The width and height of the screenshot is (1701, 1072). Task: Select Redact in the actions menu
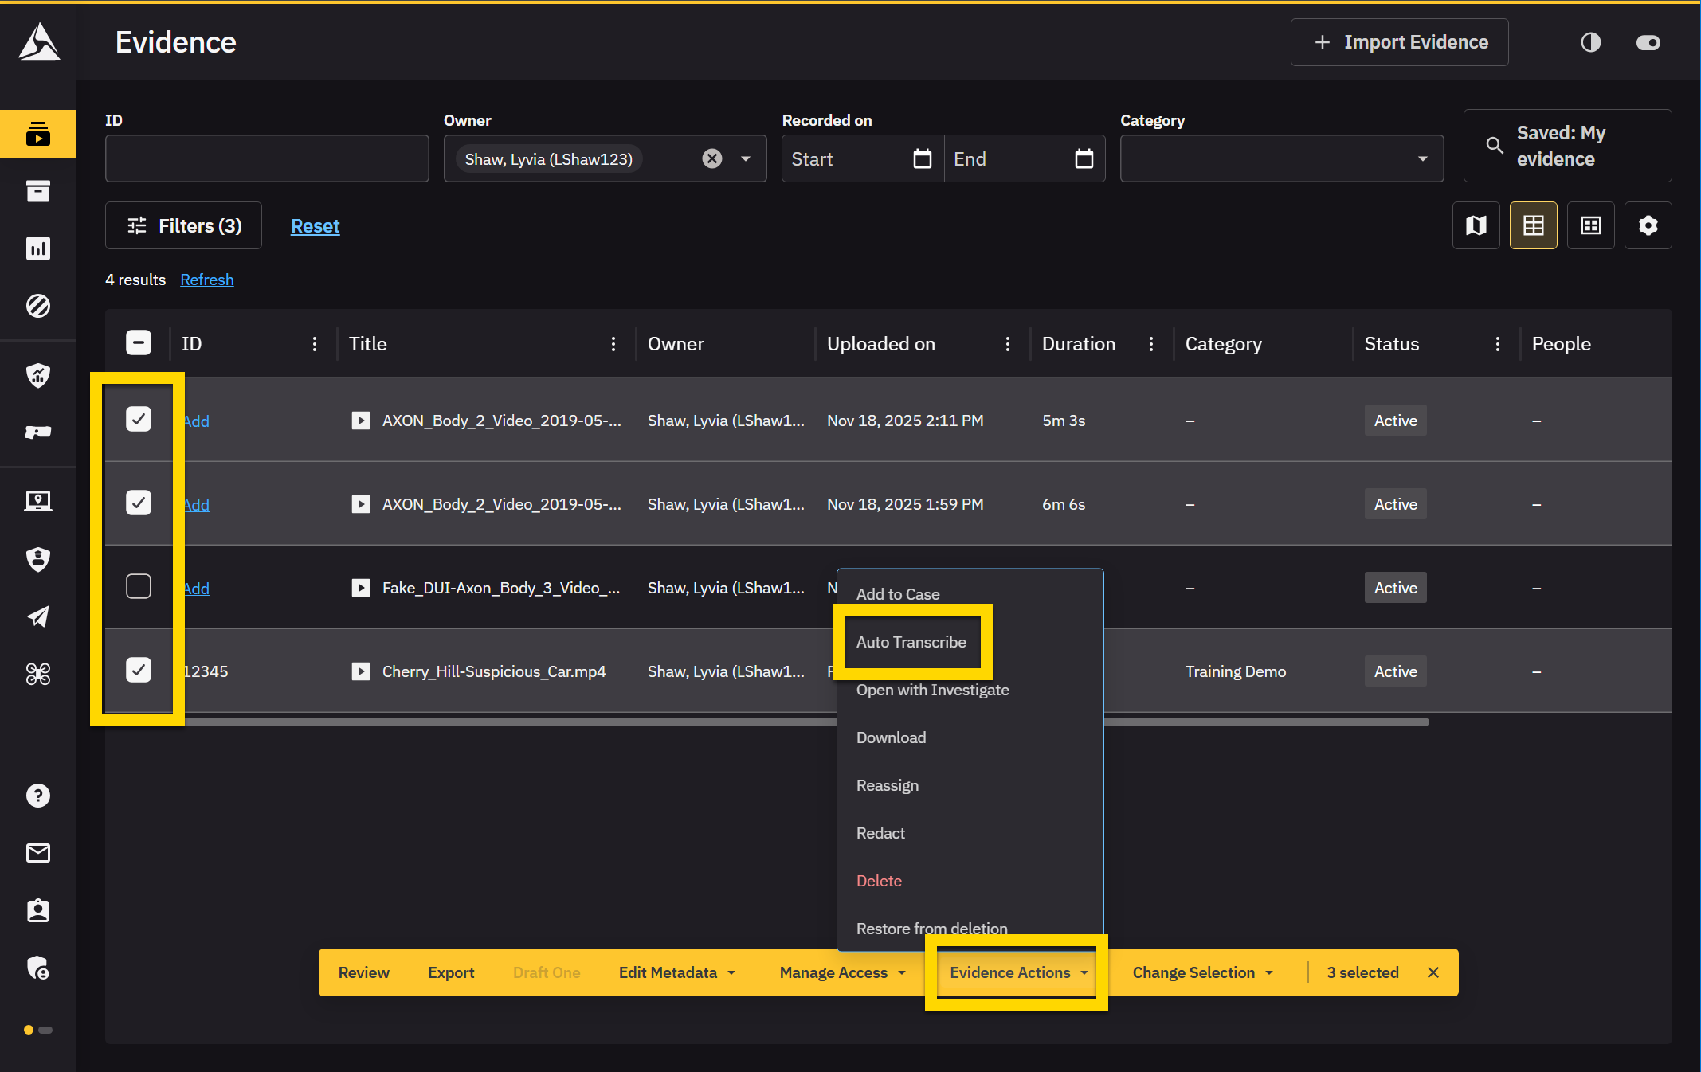[x=880, y=833]
